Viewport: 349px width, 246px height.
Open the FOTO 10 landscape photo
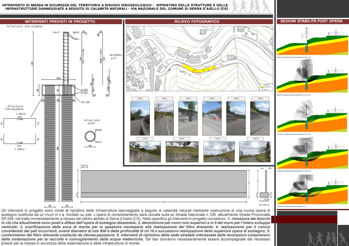255,152
